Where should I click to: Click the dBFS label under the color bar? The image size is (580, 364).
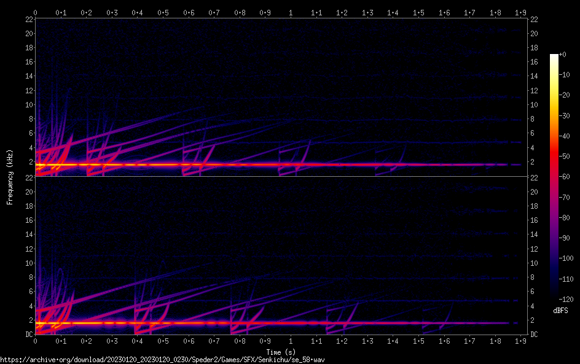coord(560,311)
